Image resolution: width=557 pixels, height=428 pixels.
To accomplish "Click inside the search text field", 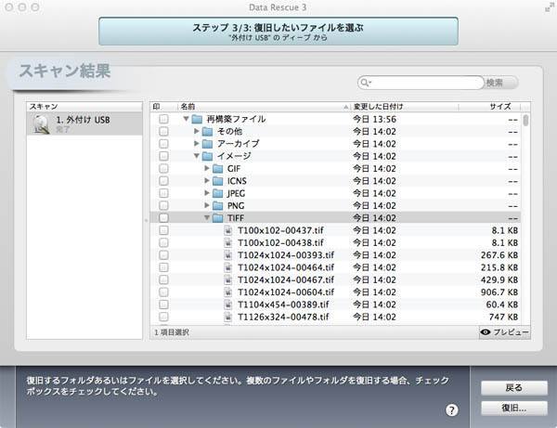I will pyautogui.click(x=424, y=83).
